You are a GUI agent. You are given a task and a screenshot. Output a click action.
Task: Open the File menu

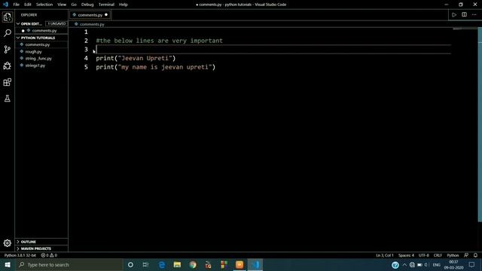(17, 5)
